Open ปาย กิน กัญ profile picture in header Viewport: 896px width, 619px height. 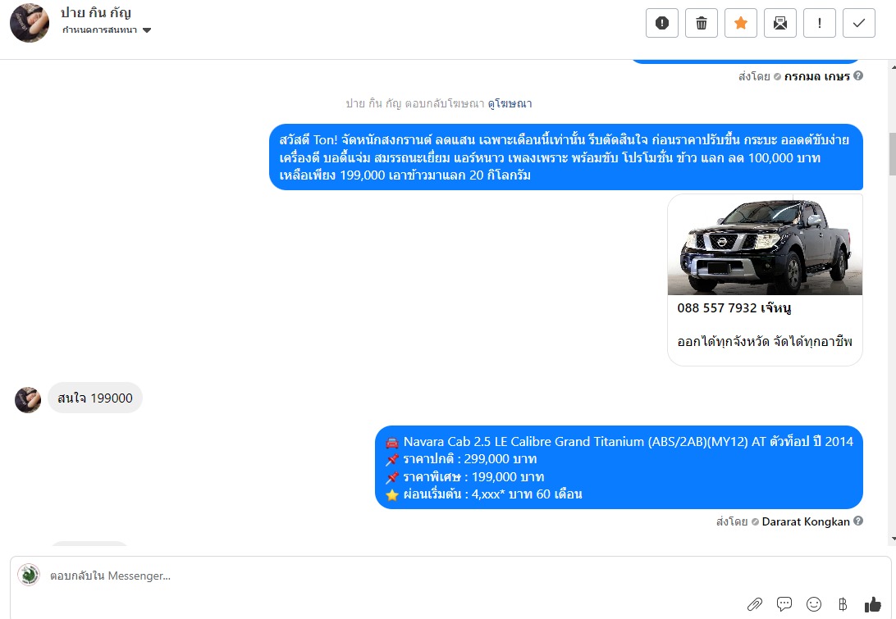point(30,23)
